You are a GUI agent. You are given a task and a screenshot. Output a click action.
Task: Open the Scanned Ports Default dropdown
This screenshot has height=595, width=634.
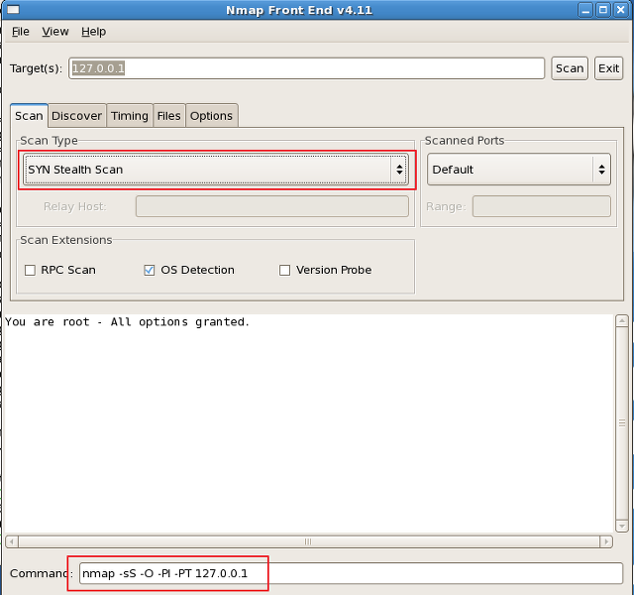pos(519,170)
